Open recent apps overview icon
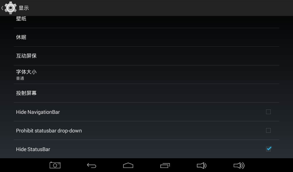This screenshot has width=293, height=172. click(x=165, y=165)
